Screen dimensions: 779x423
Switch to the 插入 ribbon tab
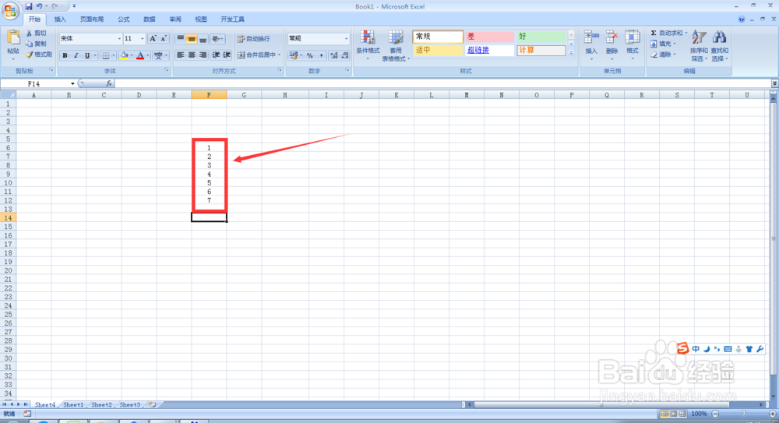pyautogui.click(x=60, y=19)
